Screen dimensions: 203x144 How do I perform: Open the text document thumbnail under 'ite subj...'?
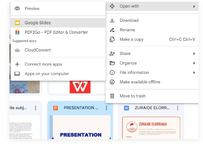pos(25,127)
